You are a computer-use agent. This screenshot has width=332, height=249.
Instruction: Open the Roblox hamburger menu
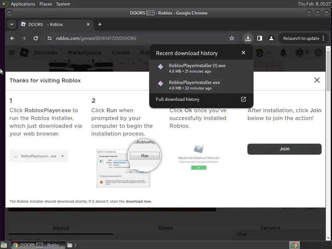[12, 53]
